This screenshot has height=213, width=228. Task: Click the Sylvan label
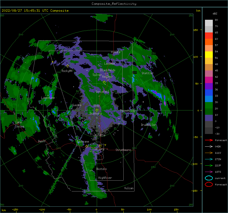97,75
